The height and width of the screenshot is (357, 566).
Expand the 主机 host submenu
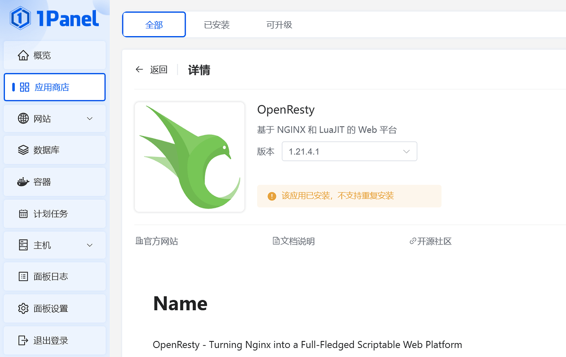coord(89,245)
